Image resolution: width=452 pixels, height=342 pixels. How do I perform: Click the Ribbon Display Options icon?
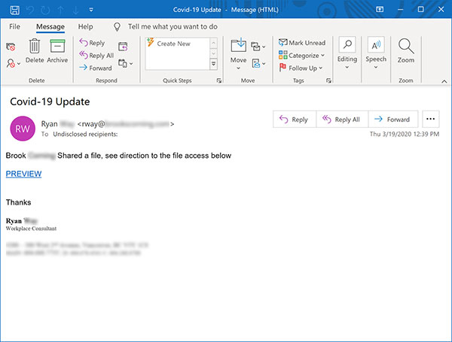[x=380, y=10]
